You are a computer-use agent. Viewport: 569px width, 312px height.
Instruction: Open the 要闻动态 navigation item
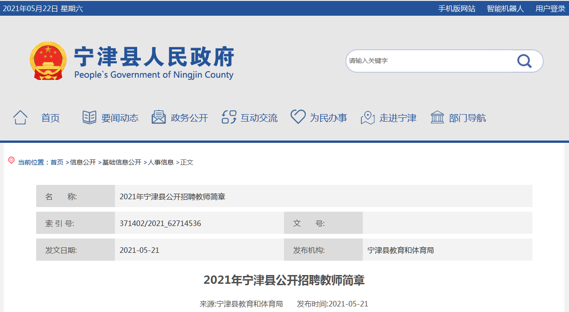click(120, 118)
